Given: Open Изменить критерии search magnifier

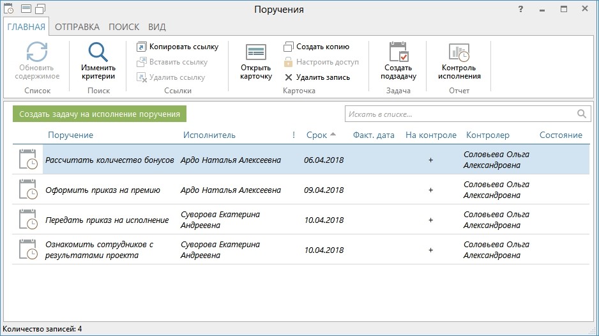Looking at the screenshot, I should point(98,52).
